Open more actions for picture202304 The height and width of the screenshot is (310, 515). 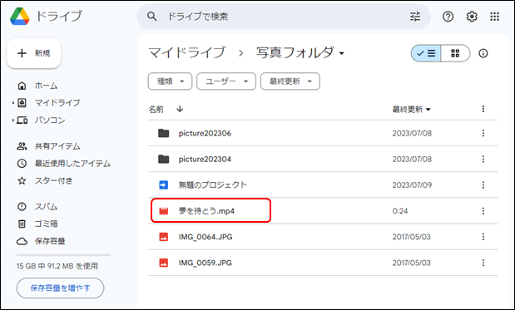(x=483, y=159)
